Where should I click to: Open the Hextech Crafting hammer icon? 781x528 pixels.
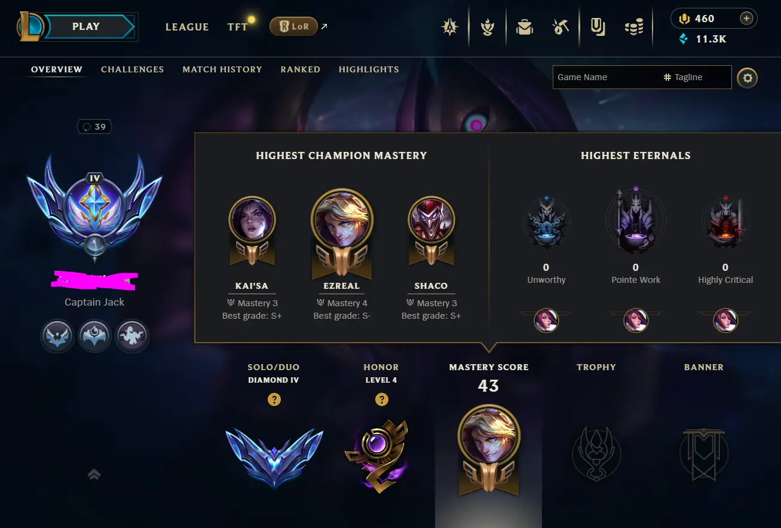559,27
